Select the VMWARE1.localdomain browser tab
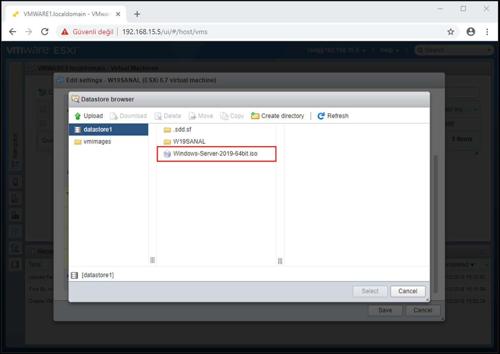 coord(66,14)
